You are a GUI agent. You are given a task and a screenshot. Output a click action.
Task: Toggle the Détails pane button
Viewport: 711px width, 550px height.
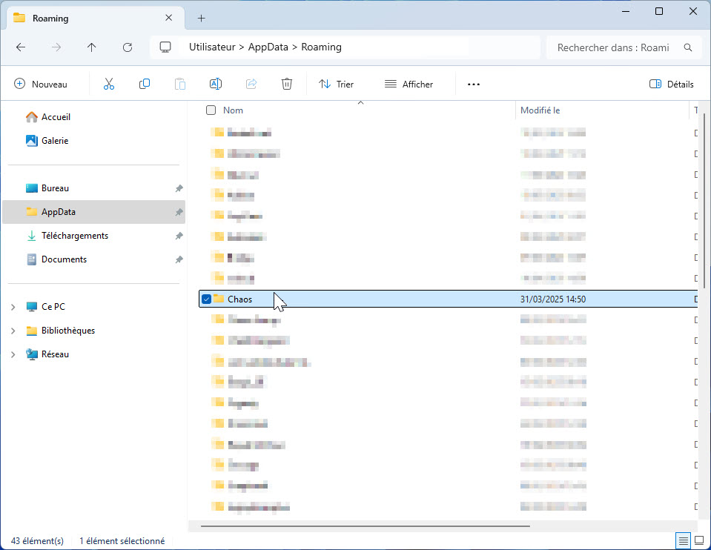point(672,84)
